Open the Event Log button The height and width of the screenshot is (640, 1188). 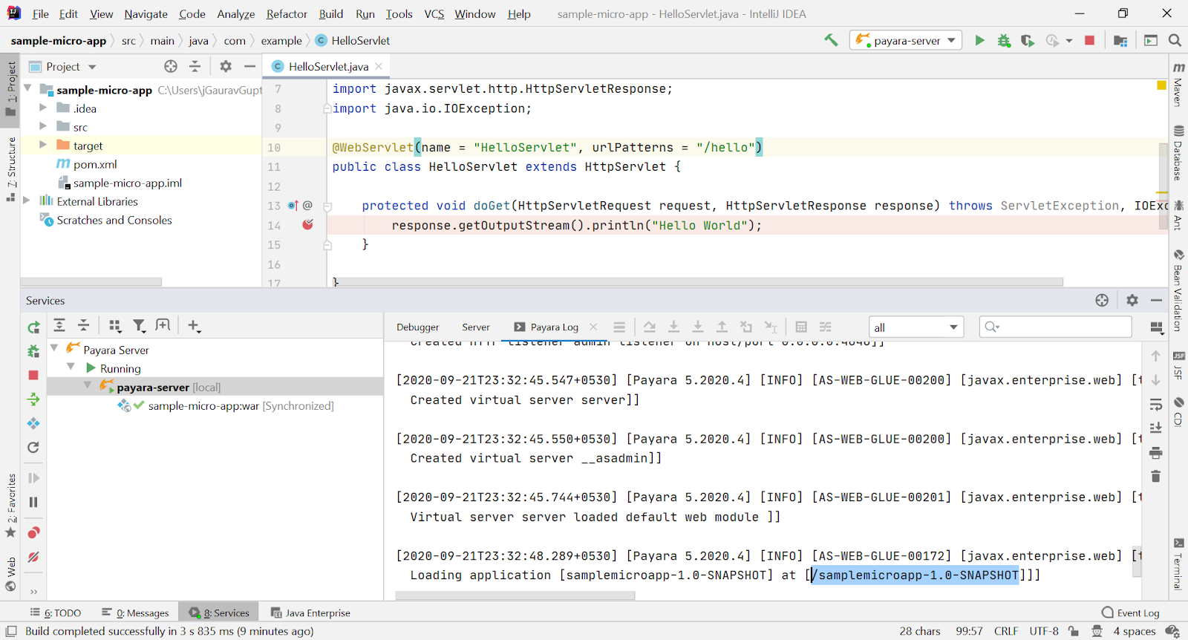1130,613
